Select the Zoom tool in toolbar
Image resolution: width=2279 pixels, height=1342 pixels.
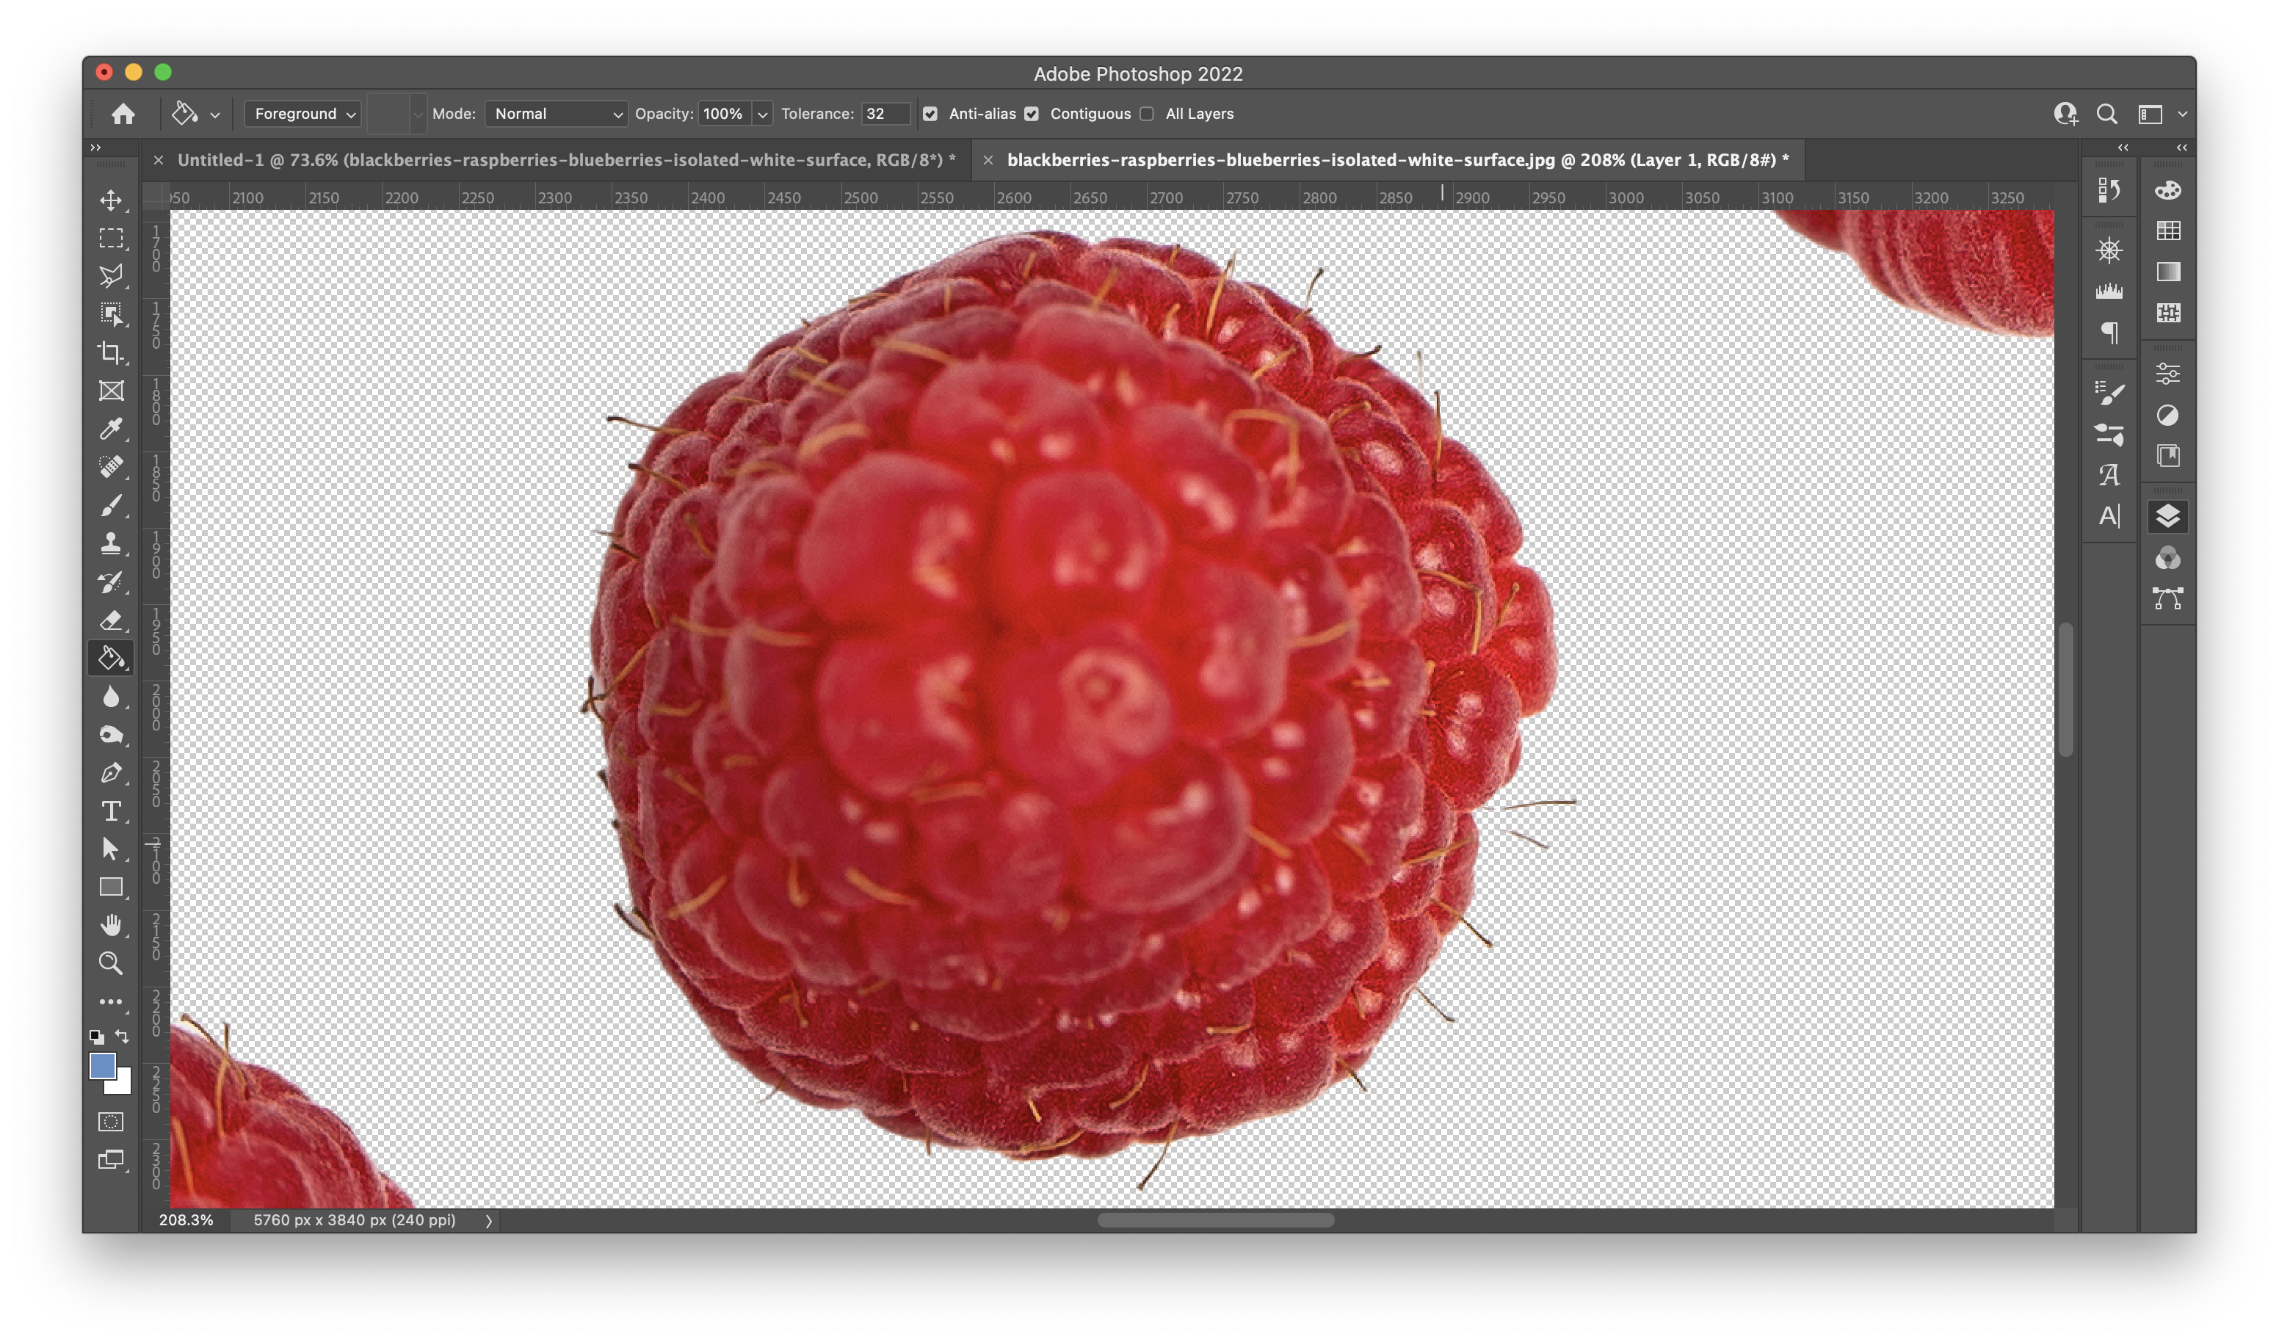click(112, 963)
